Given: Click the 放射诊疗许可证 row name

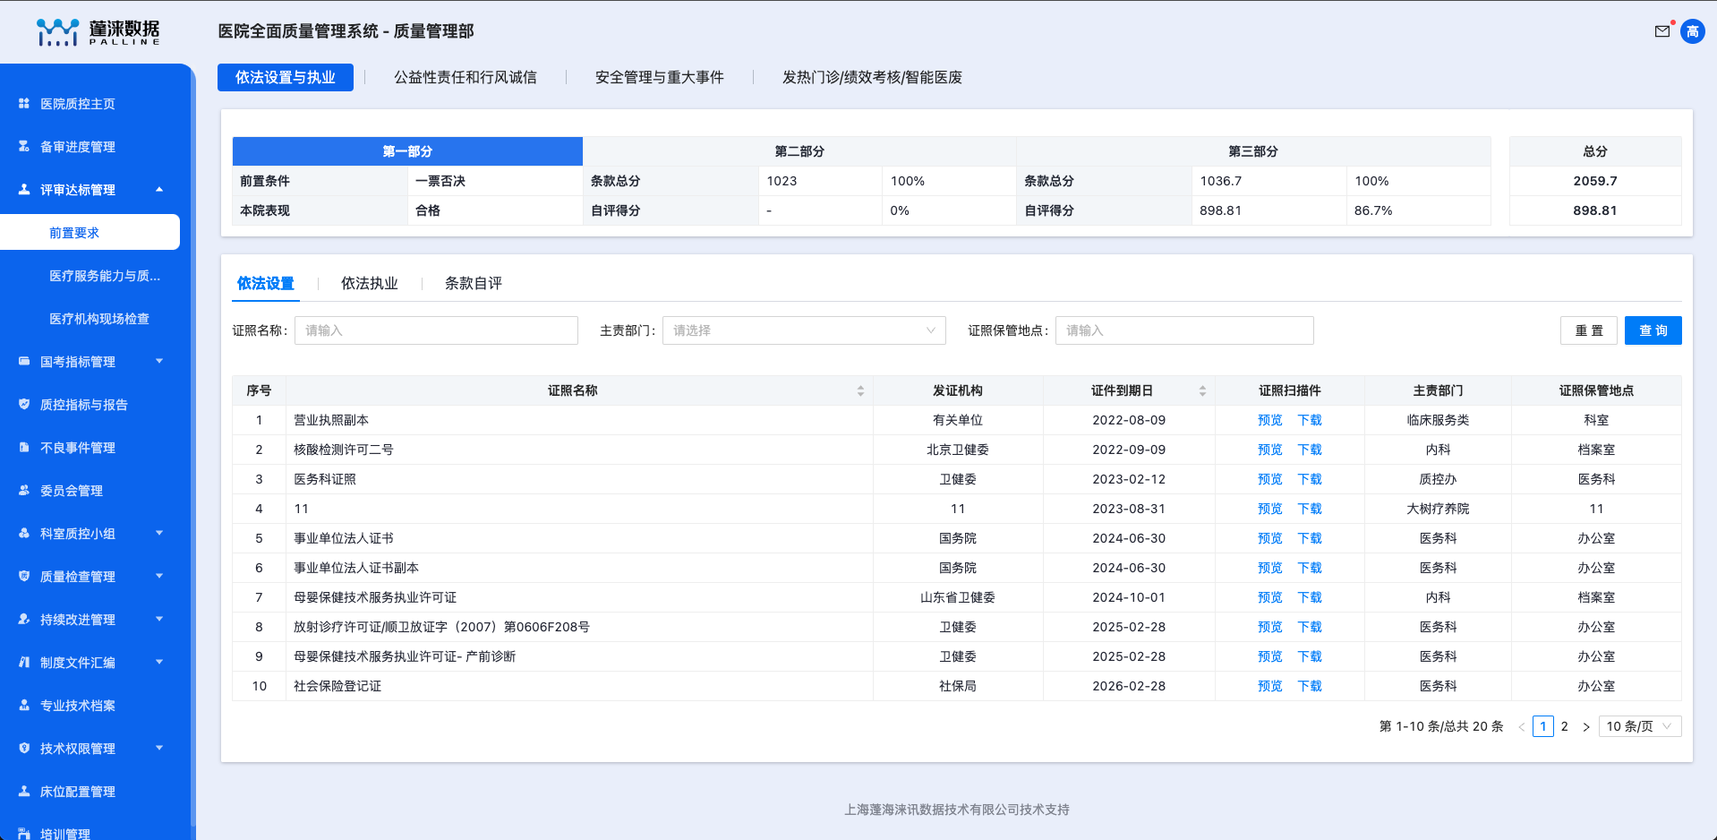Looking at the screenshot, I should click(441, 627).
